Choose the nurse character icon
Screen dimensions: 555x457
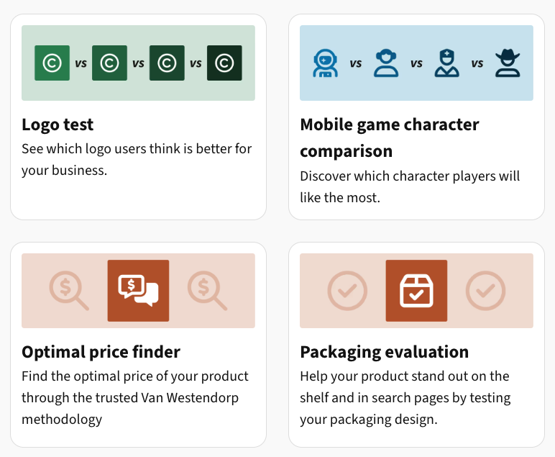pyautogui.click(x=446, y=63)
